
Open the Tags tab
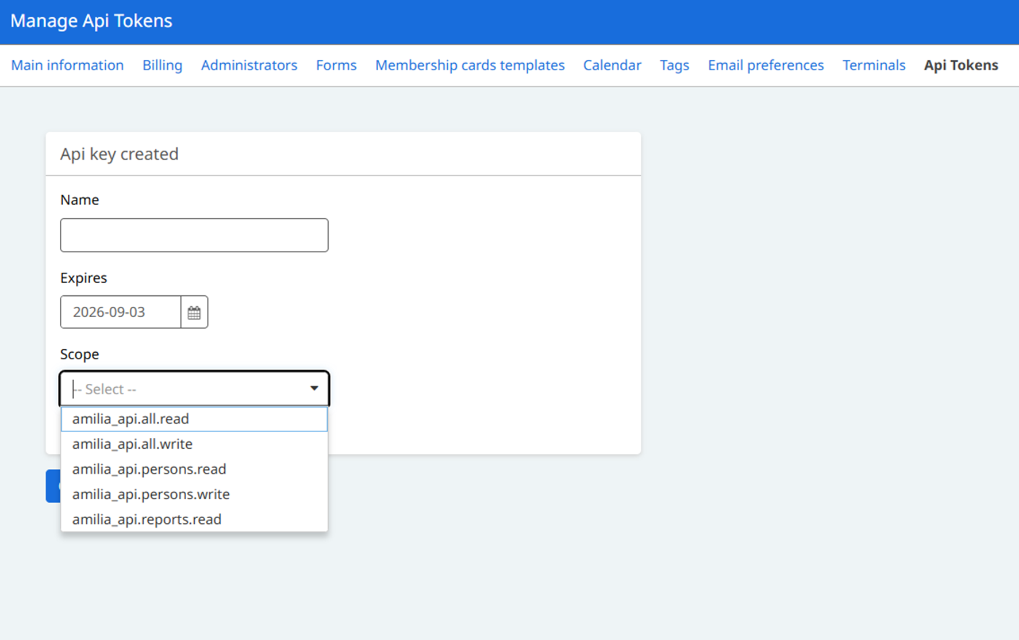pos(674,65)
